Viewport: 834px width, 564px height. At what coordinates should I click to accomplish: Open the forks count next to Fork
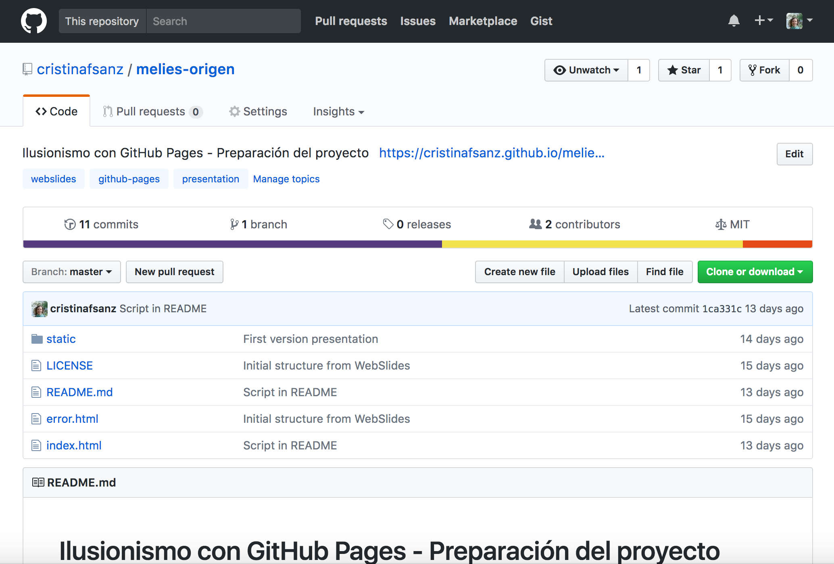[801, 70]
